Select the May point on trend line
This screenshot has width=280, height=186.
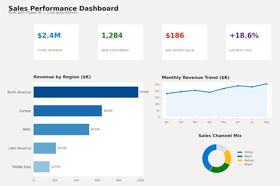tap(224, 88)
